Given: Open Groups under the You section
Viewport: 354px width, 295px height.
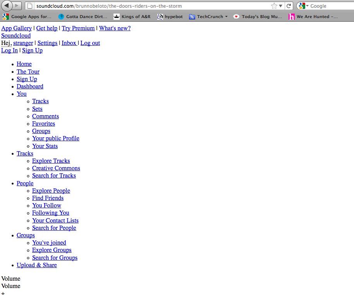Looking at the screenshot, I should click(x=41, y=131).
